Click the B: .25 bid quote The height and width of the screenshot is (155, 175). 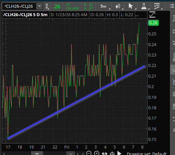click(89, 5)
